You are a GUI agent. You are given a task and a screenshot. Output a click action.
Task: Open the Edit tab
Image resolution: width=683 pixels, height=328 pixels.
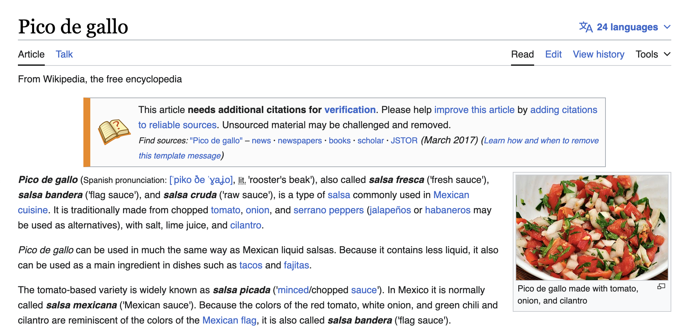point(553,54)
